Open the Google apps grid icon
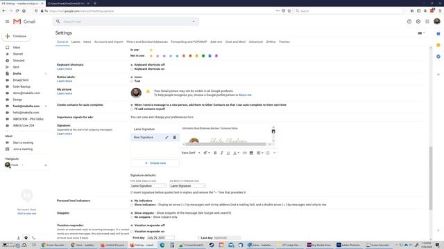 (427, 21)
